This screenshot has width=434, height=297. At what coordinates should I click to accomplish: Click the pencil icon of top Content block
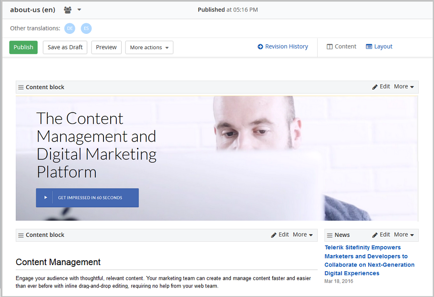click(375, 87)
